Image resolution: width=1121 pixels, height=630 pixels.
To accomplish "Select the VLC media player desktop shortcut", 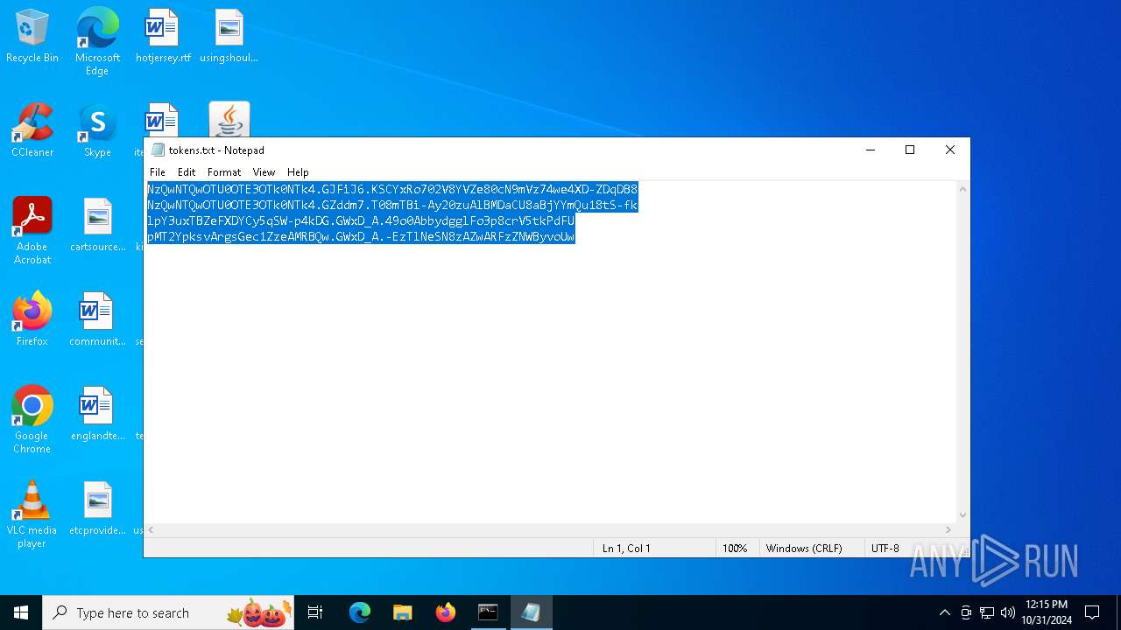I will click(x=32, y=514).
